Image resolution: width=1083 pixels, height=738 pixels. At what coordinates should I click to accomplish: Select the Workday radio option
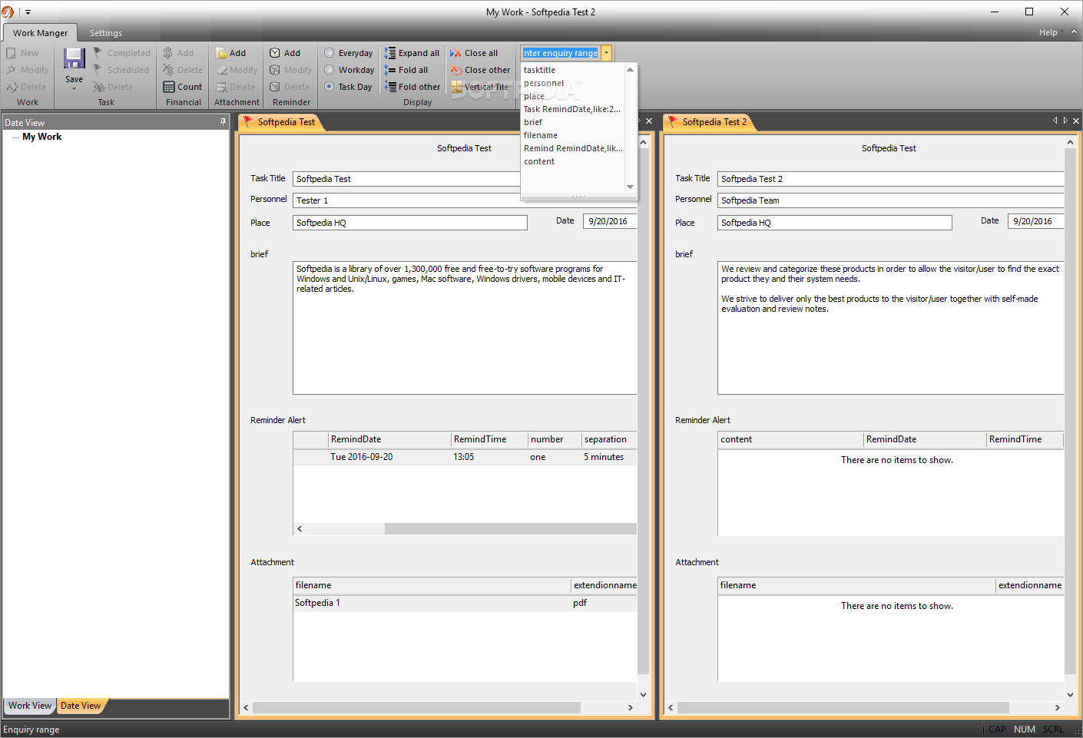tap(349, 70)
